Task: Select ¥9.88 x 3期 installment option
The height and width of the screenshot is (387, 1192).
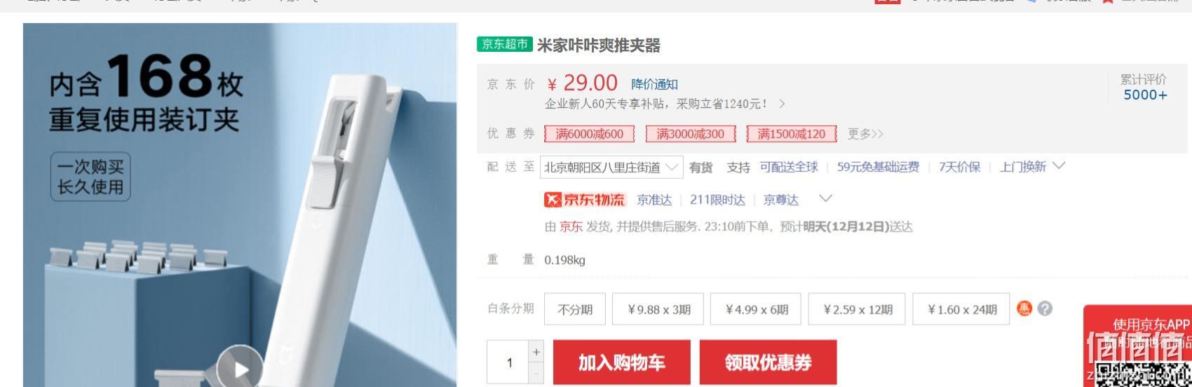Action: pyautogui.click(x=659, y=309)
